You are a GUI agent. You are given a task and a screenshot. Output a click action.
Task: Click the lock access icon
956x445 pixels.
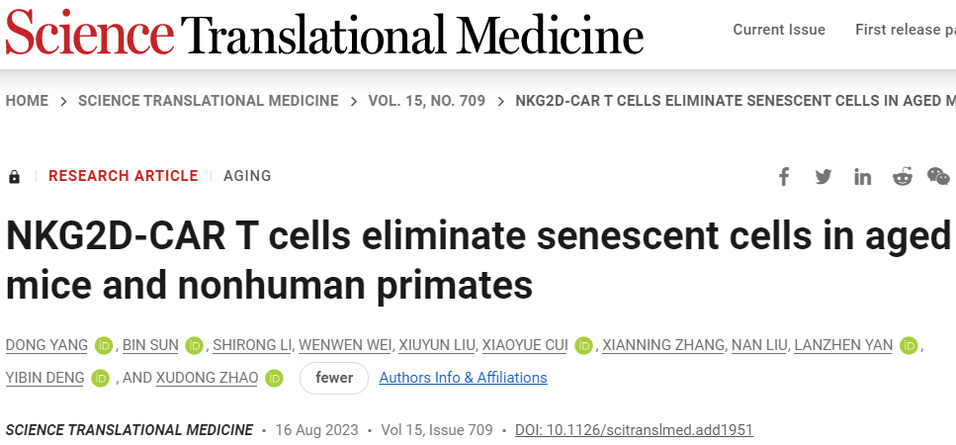point(14,177)
